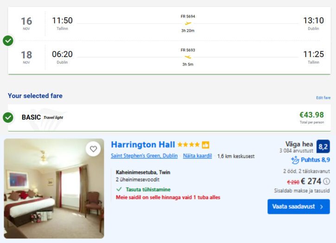This screenshot has height=243, width=336.
Task: Click the heart favorite icon on hotel photo
Action: click(x=93, y=149)
